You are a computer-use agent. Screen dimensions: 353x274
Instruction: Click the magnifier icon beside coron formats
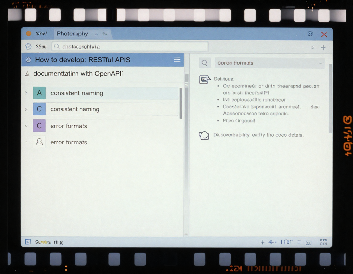[205, 63]
